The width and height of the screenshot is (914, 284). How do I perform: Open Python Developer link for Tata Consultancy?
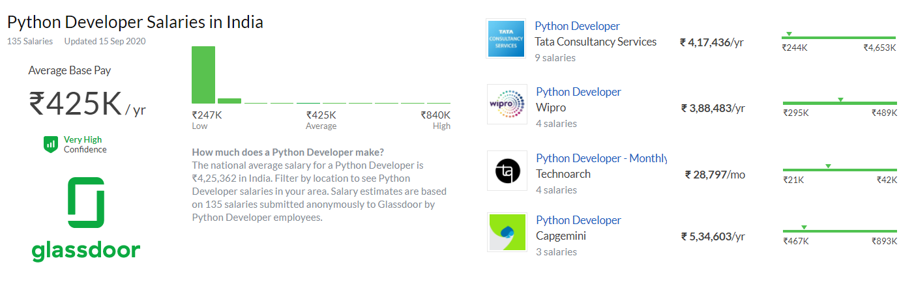coord(577,26)
